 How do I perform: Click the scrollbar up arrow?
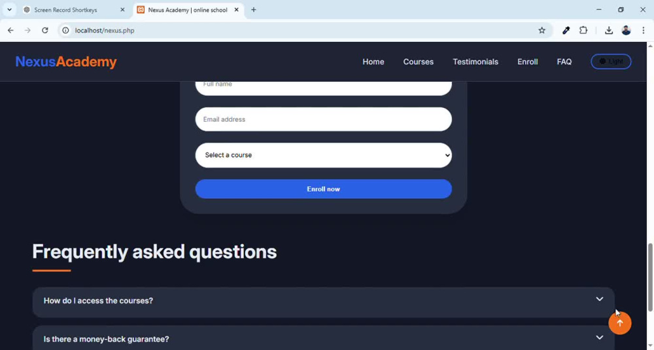(x=650, y=45)
